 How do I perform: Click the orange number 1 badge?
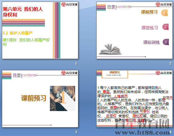tap(164, 13)
